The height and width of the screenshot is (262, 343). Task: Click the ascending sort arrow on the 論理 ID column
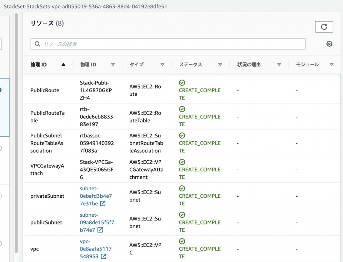click(x=63, y=64)
